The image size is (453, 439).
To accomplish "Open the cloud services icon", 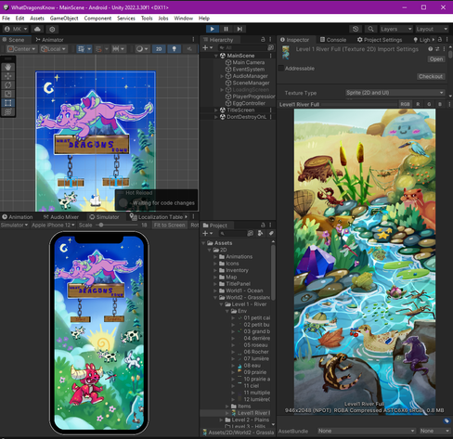I will (x=37, y=29).
